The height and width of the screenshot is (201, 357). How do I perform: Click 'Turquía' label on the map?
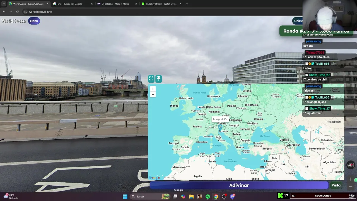pyautogui.click(x=267, y=149)
